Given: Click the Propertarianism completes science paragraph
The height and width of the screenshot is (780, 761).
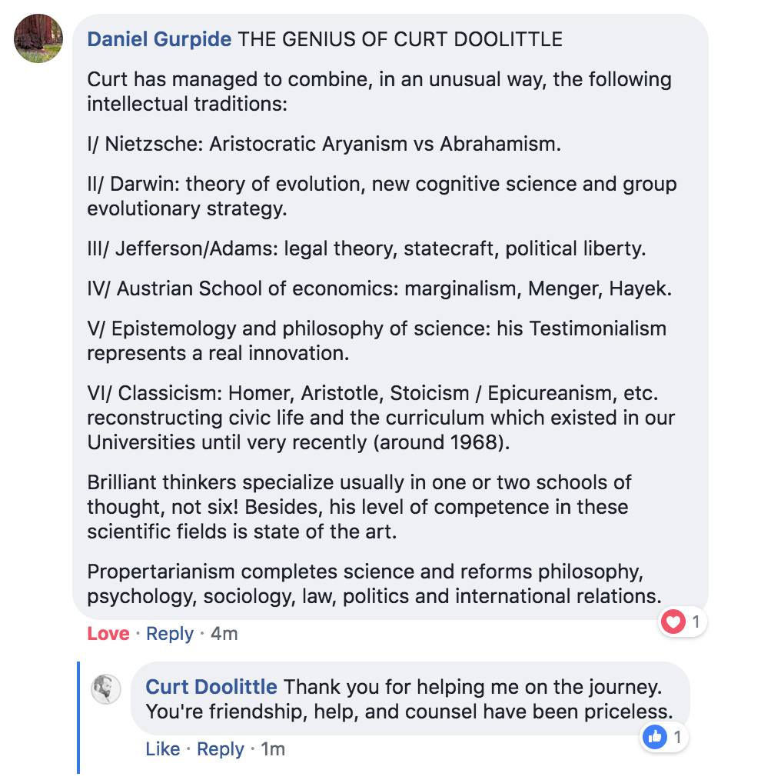Looking at the screenshot, I should click(374, 585).
